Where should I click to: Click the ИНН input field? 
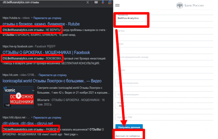pos(164,44)
